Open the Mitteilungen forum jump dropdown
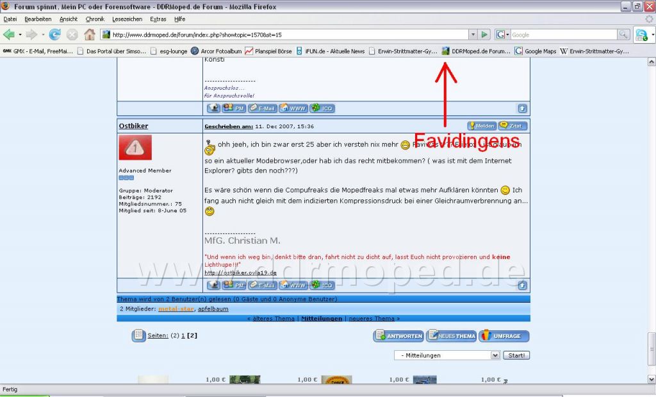Screen dimensions: 656x397 coord(495,355)
